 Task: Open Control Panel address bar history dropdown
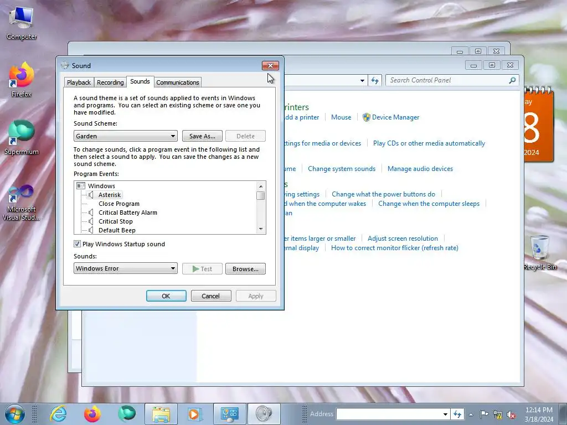(362, 81)
